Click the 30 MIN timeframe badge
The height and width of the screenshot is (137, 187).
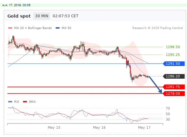[42, 16]
